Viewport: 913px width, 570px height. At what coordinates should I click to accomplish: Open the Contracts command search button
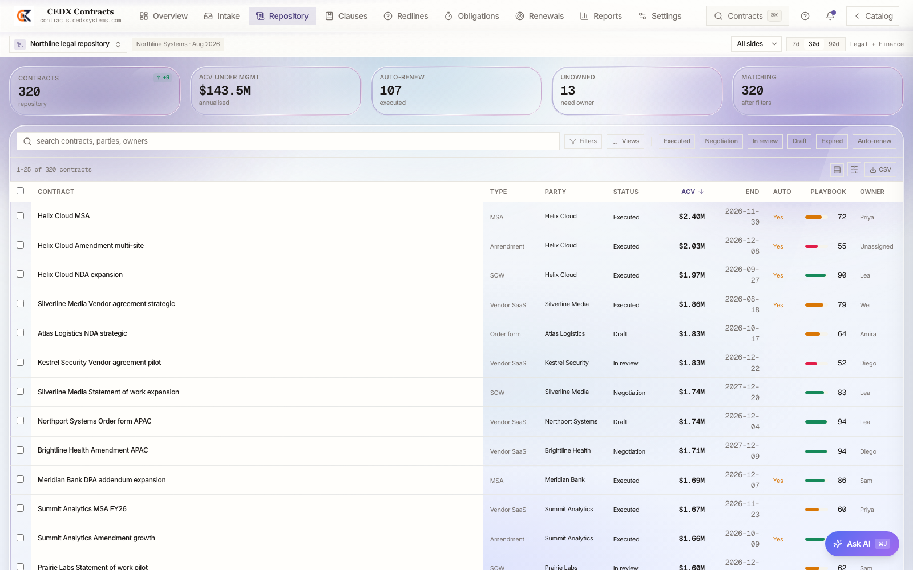tap(748, 16)
